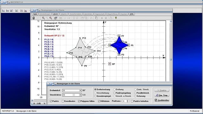203x114 pixels.
Task: Open the Einstellungen menu
Action: (x=45, y=14)
